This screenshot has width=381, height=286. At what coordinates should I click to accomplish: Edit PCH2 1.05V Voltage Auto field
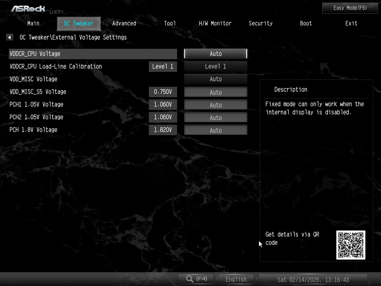pos(215,117)
